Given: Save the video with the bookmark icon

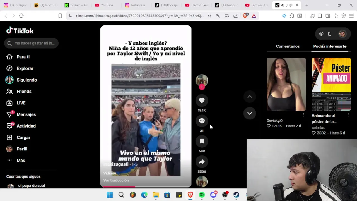Looking at the screenshot, I should [x=202, y=141].
